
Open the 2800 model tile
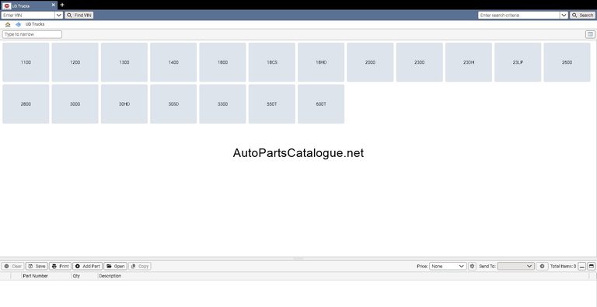pos(26,104)
